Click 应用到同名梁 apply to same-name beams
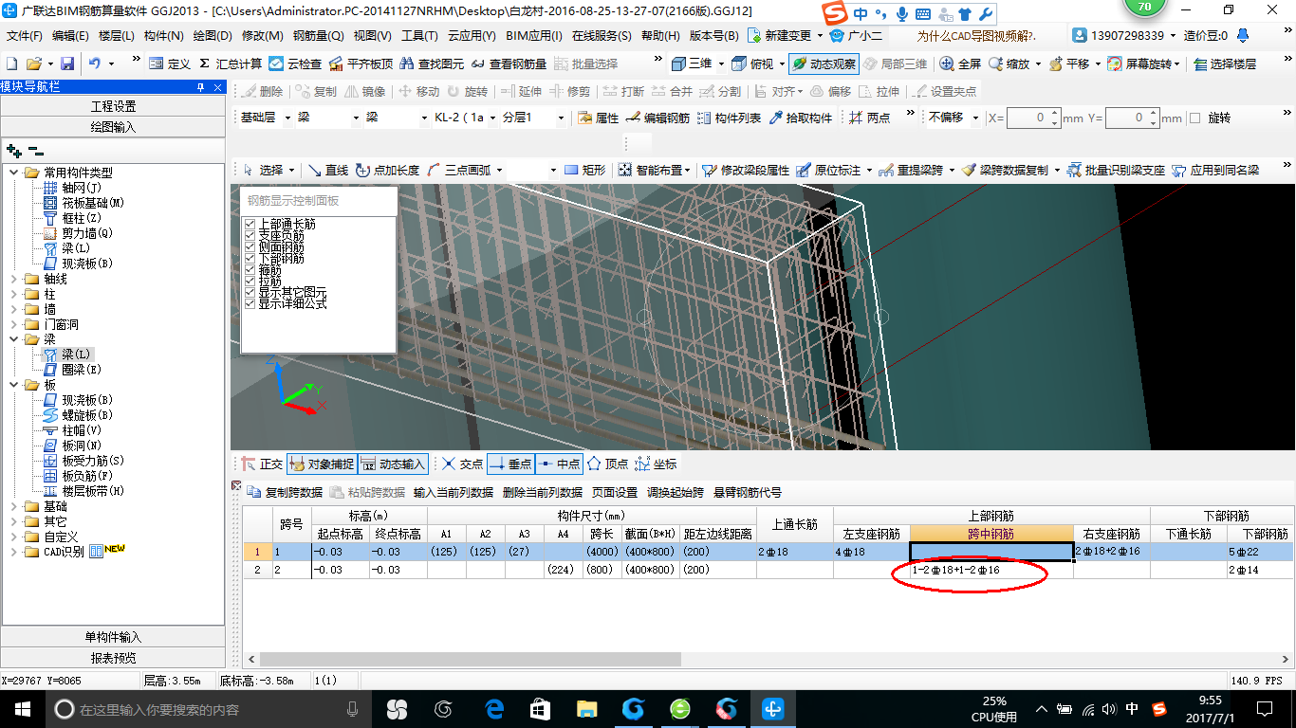 (x=1215, y=170)
